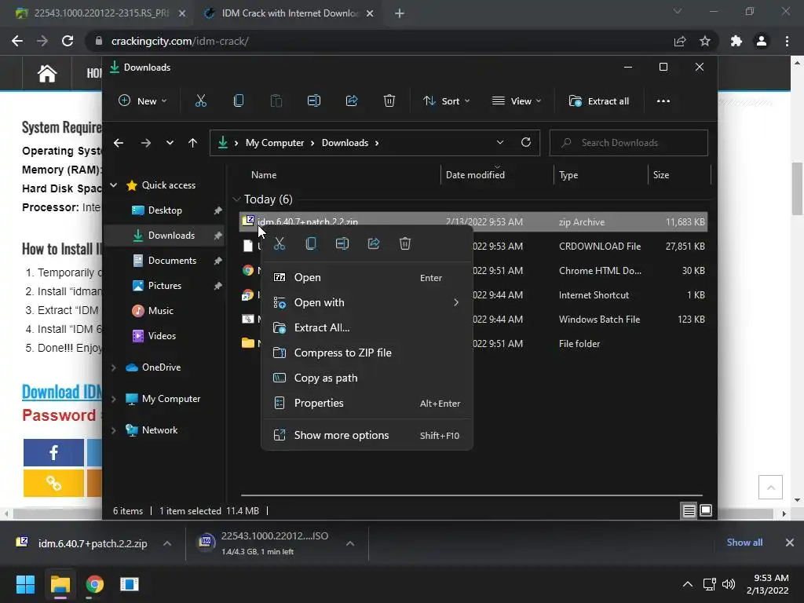The image size is (804, 603).
Task: Collapse the Today (6) group
Action: [236, 199]
